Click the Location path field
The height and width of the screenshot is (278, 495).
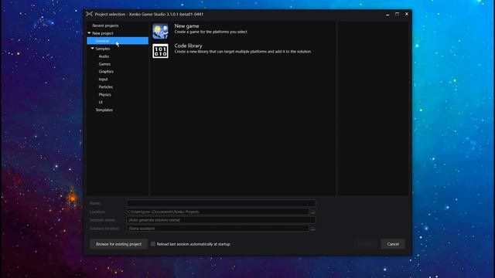pos(218,212)
